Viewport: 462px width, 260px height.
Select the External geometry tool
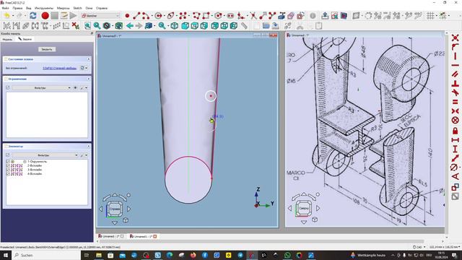tap(282, 16)
